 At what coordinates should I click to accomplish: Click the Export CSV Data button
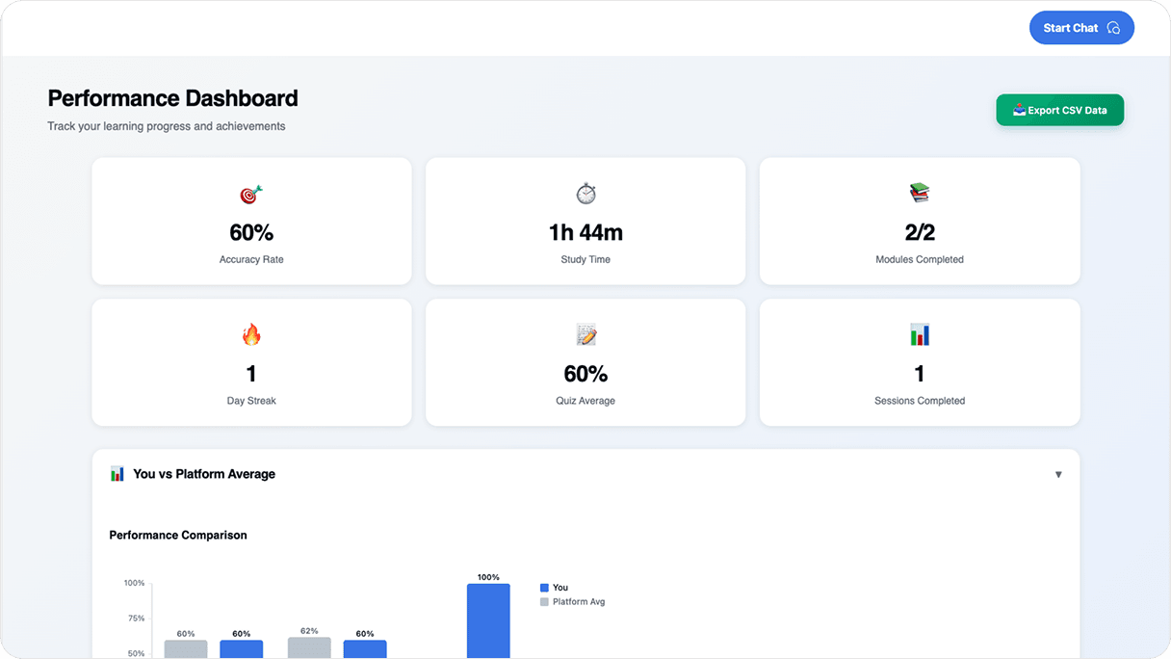tap(1059, 110)
